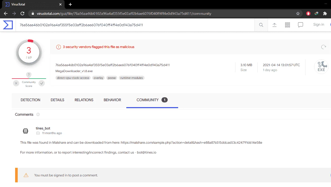Screen dimensions: 331x187
Task: Click the hash search input field
Action: click(135, 25)
